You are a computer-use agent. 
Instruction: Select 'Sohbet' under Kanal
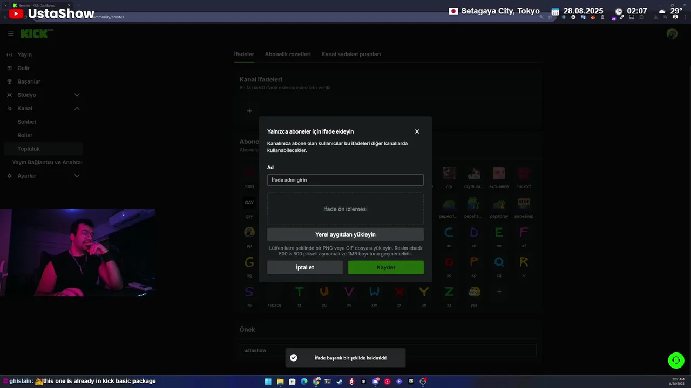tap(26, 122)
